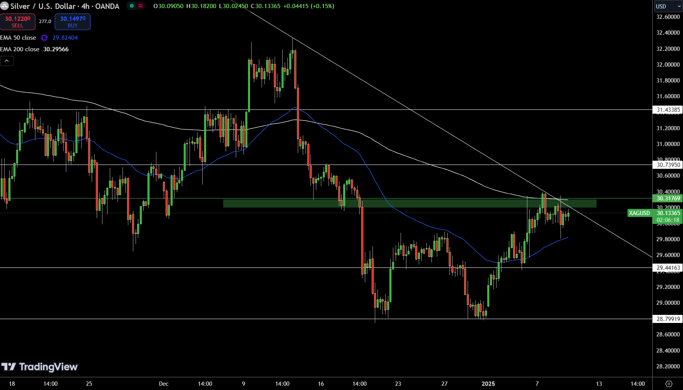Click the spread value 277.0

[x=45, y=22]
